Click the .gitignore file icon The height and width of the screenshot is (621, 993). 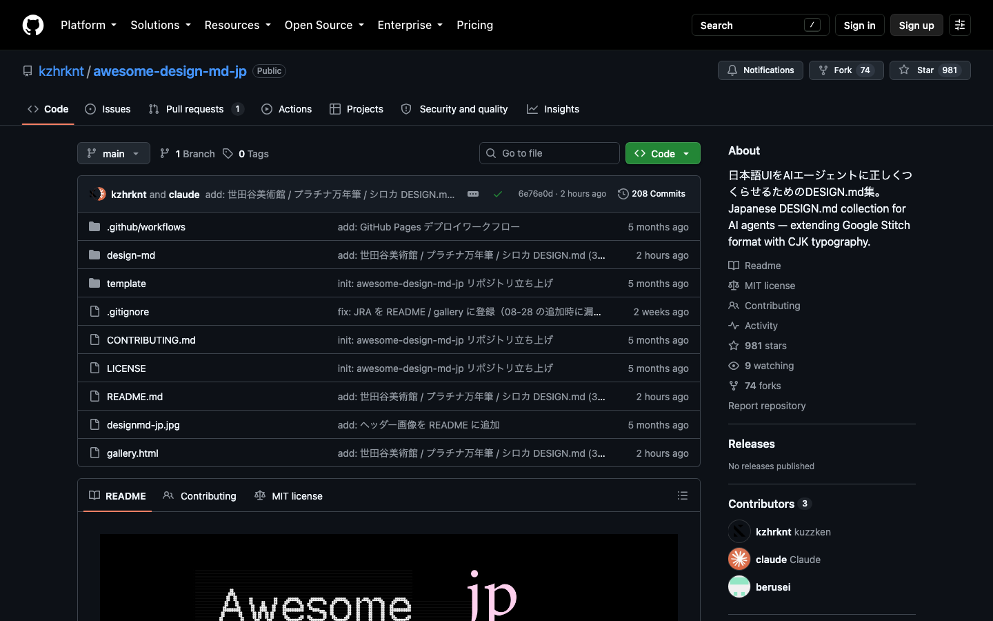coord(94,311)
